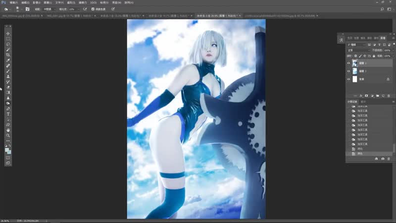Open the brush settings panel button

point(28,9)
